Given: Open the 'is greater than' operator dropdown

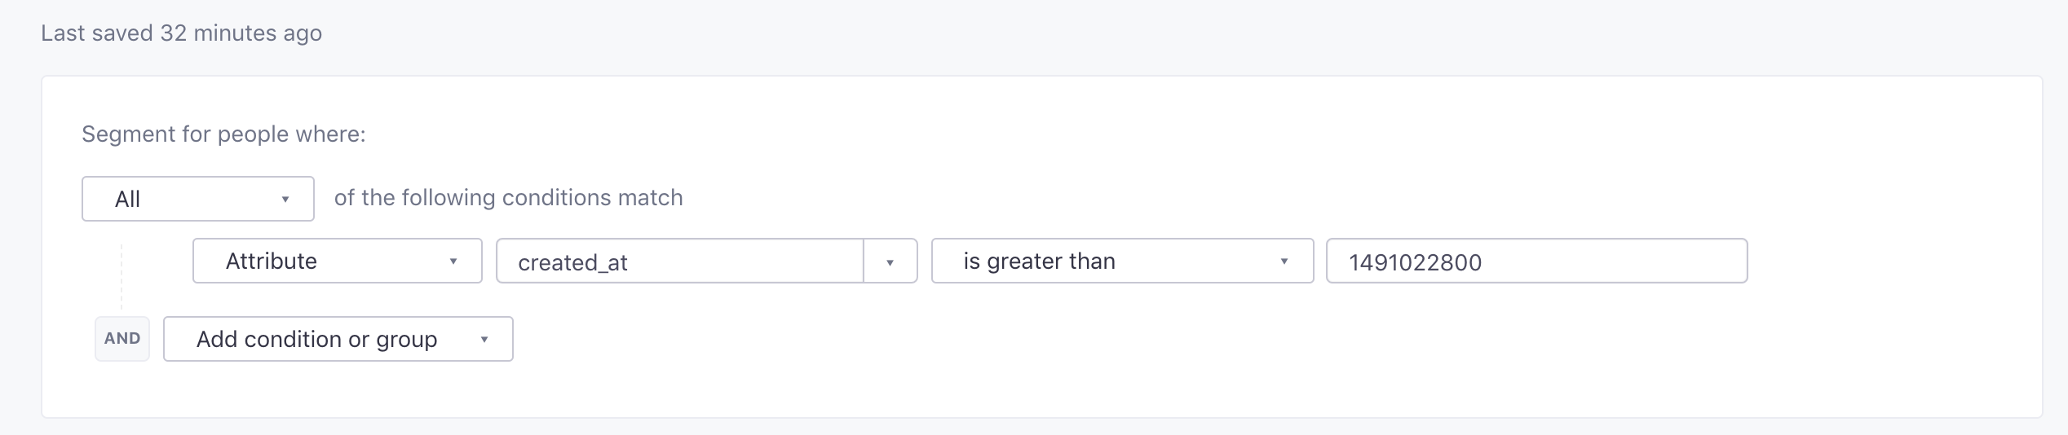Looking at the screenshot, I should pos(1121,261).
